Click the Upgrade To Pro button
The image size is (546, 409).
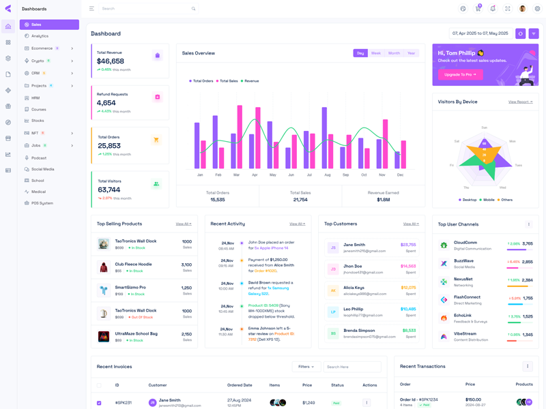tap(461, 74)
